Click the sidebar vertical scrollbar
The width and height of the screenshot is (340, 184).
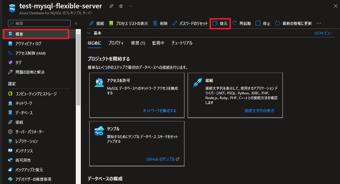[x=78, y=70]
